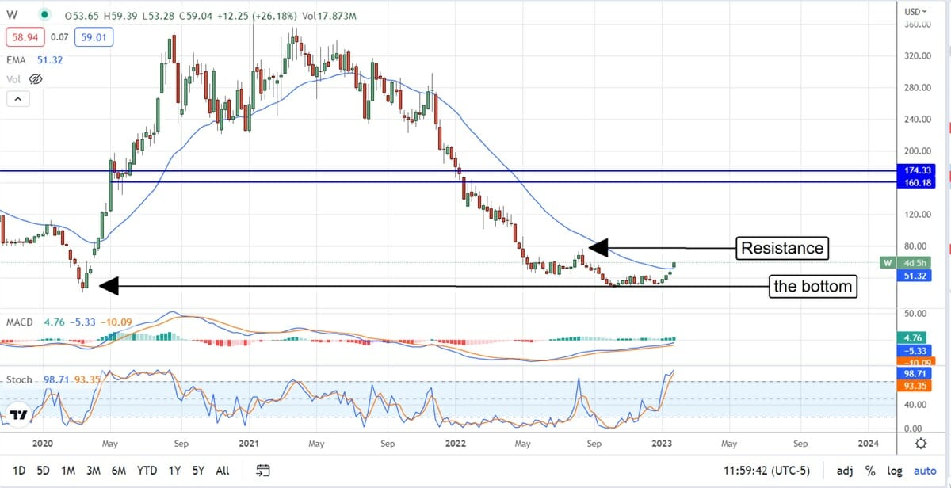This screenshot has height=488, width=951.
Task: Click the blue 59.01 buy button
Action: 95,36
